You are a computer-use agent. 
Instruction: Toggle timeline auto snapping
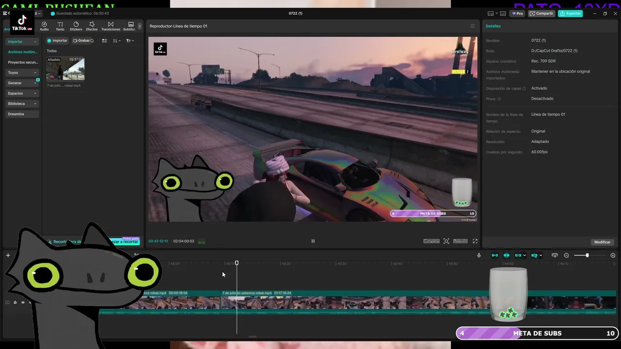pyautogui.click(x=507, y=255)
